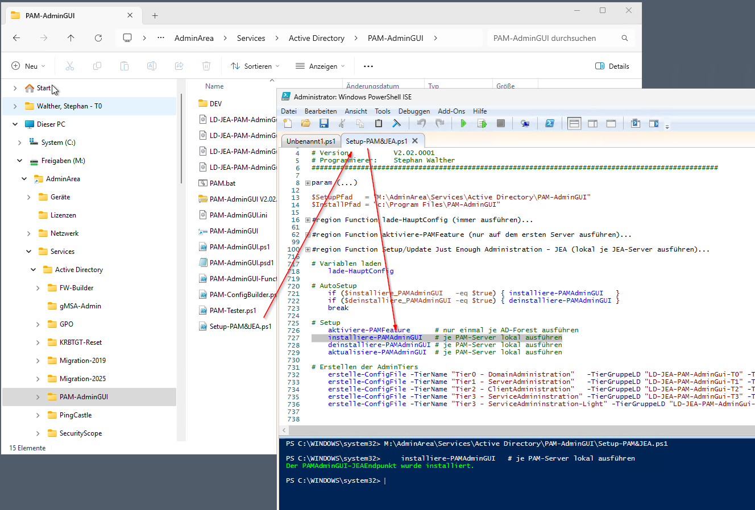Go up one folder level in Explorer
Image resolution: width=755 pixels, height=510 pixels.
tap(70, 38)
